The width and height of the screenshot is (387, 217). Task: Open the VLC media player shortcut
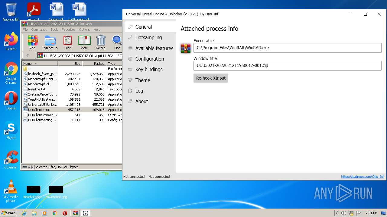pyautogui.click(x=11, y=191)
